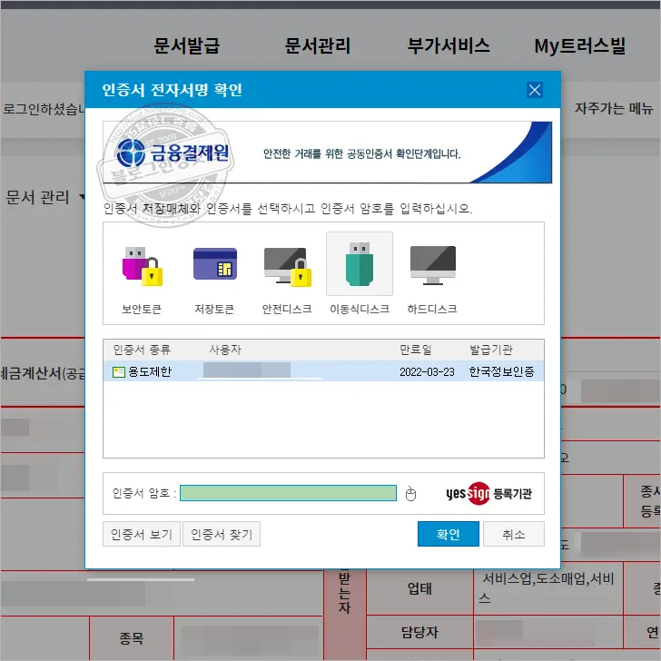Click the 종목 cell in background form
The width and height of the screenshot is (661, 661).
(131, 637)
